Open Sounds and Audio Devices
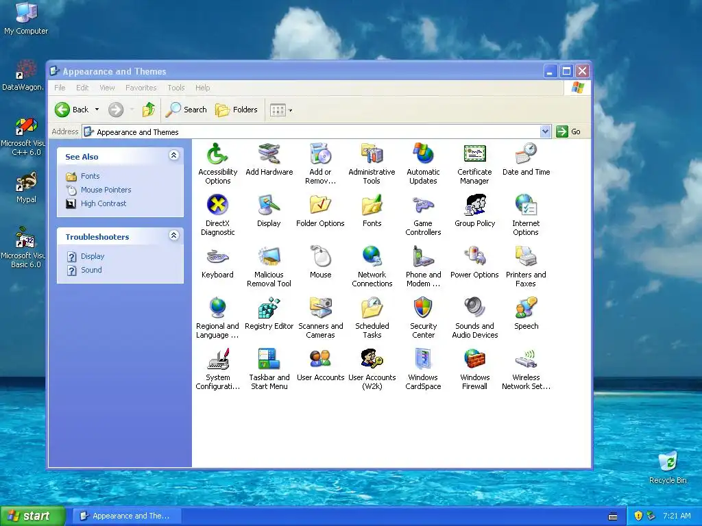The height and width of the screenshot is (526, 702). coord(474,318)
